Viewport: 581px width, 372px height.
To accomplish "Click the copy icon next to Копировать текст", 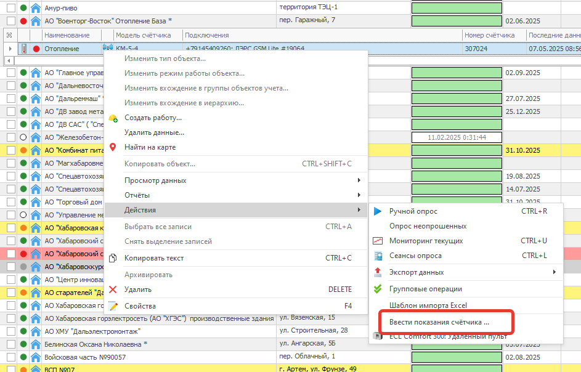I will [x=113, y=258].
